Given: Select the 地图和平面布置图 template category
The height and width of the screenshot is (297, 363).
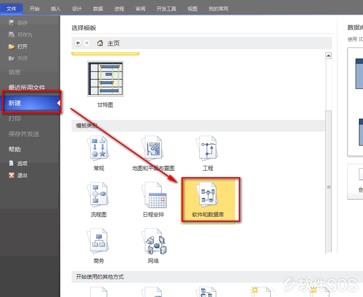Looking at the screenshot, I should 153,154.
